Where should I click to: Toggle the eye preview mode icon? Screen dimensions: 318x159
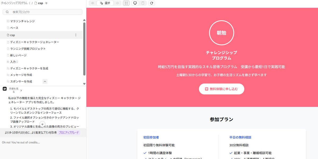click(x=92, y=3)
